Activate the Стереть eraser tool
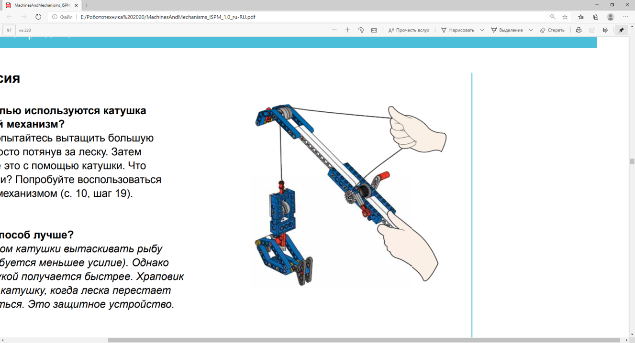The width and height of the screenshot is (635, 343). tap(552, 30)
